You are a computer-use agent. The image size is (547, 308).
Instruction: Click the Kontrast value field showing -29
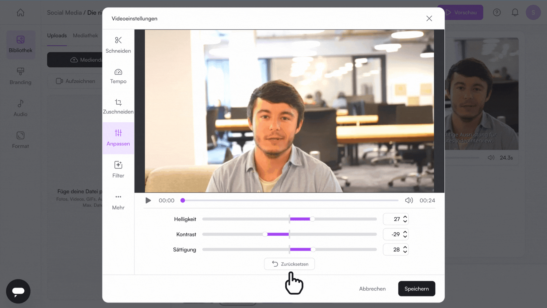pyautogui.click(x=395, y=234)
